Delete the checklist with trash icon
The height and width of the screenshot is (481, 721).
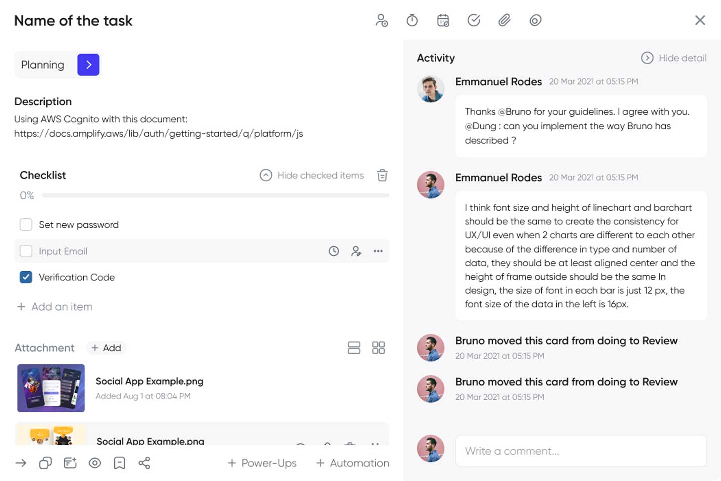(382, 175)
